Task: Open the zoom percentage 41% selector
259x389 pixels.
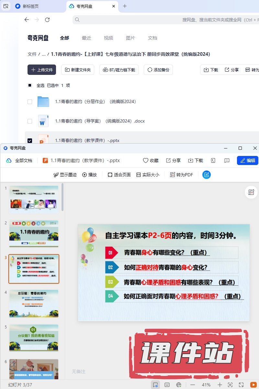Action: point(206,384)
